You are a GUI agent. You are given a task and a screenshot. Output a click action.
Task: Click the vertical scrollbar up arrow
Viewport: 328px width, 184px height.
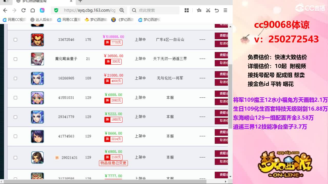(x=230, y=26)
